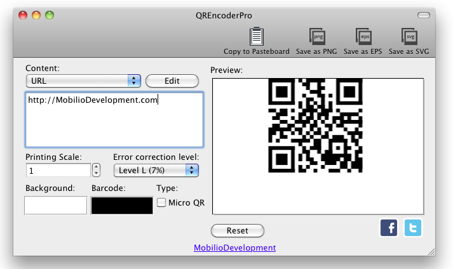Click the Save as SVG icon
This screenshot has height=269, width=453.
pos(409,36)
